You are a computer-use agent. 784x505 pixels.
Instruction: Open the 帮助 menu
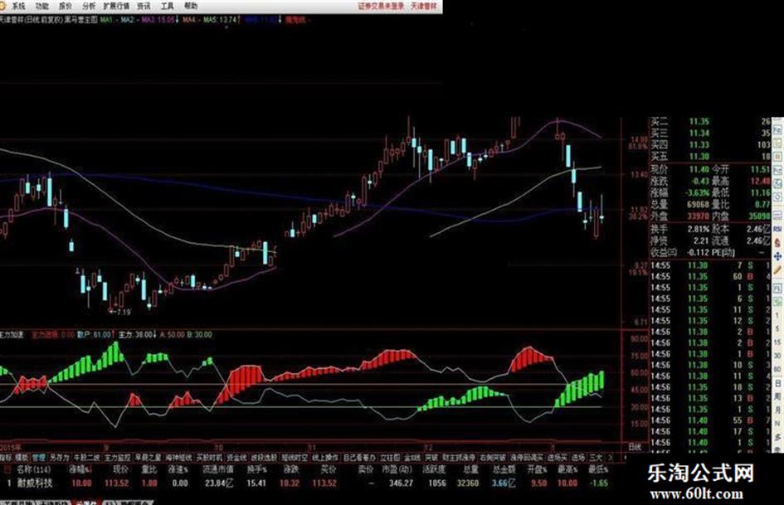tap(191, 6)
